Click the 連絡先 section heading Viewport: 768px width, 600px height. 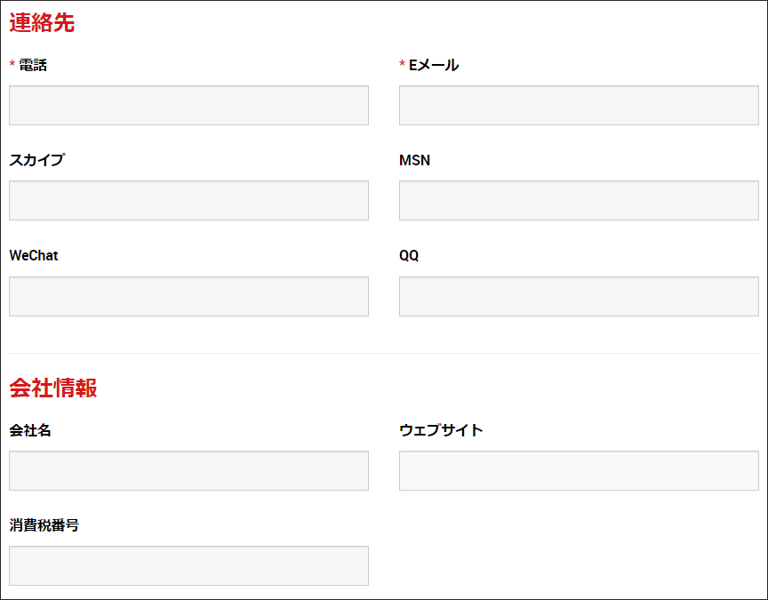click(42, 24)
